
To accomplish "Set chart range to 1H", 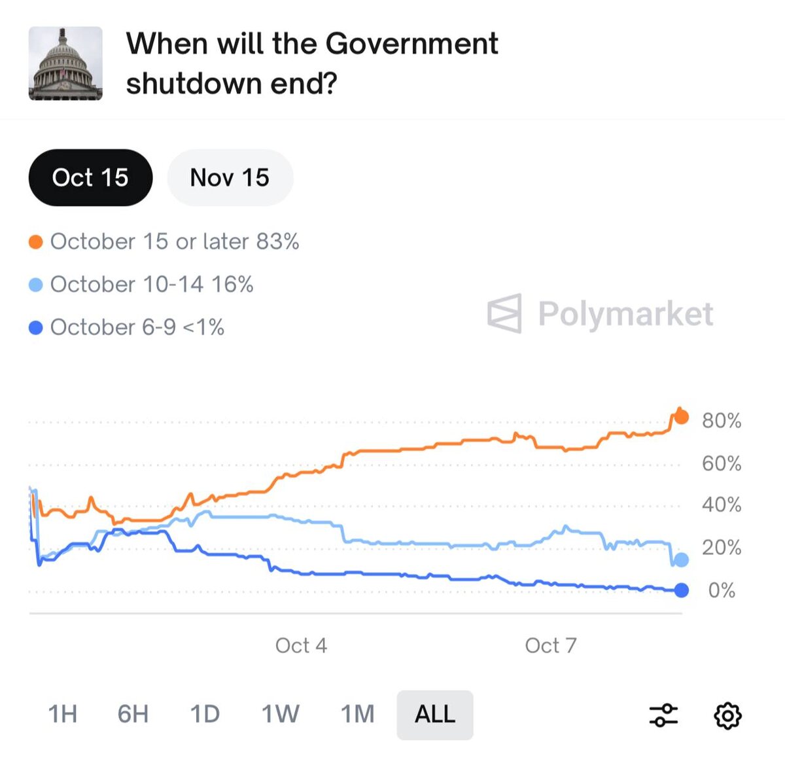I will pyautogui.click(x=63, y=714).
